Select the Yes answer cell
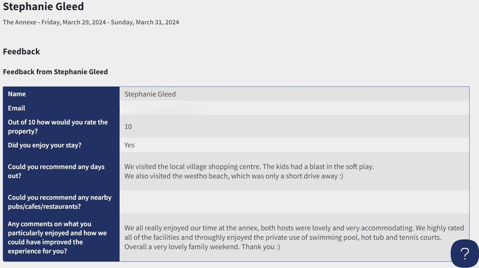 click(x=129, y=145)
